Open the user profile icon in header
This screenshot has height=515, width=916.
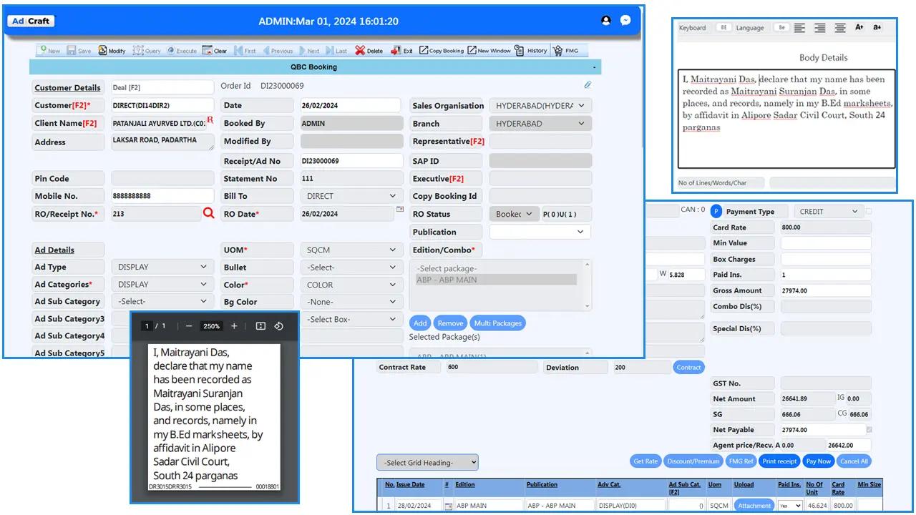[x=606, y=21]
